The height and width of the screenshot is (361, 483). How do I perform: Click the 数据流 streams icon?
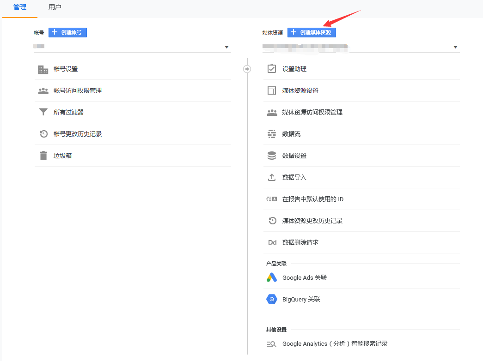tap(272, 134)
